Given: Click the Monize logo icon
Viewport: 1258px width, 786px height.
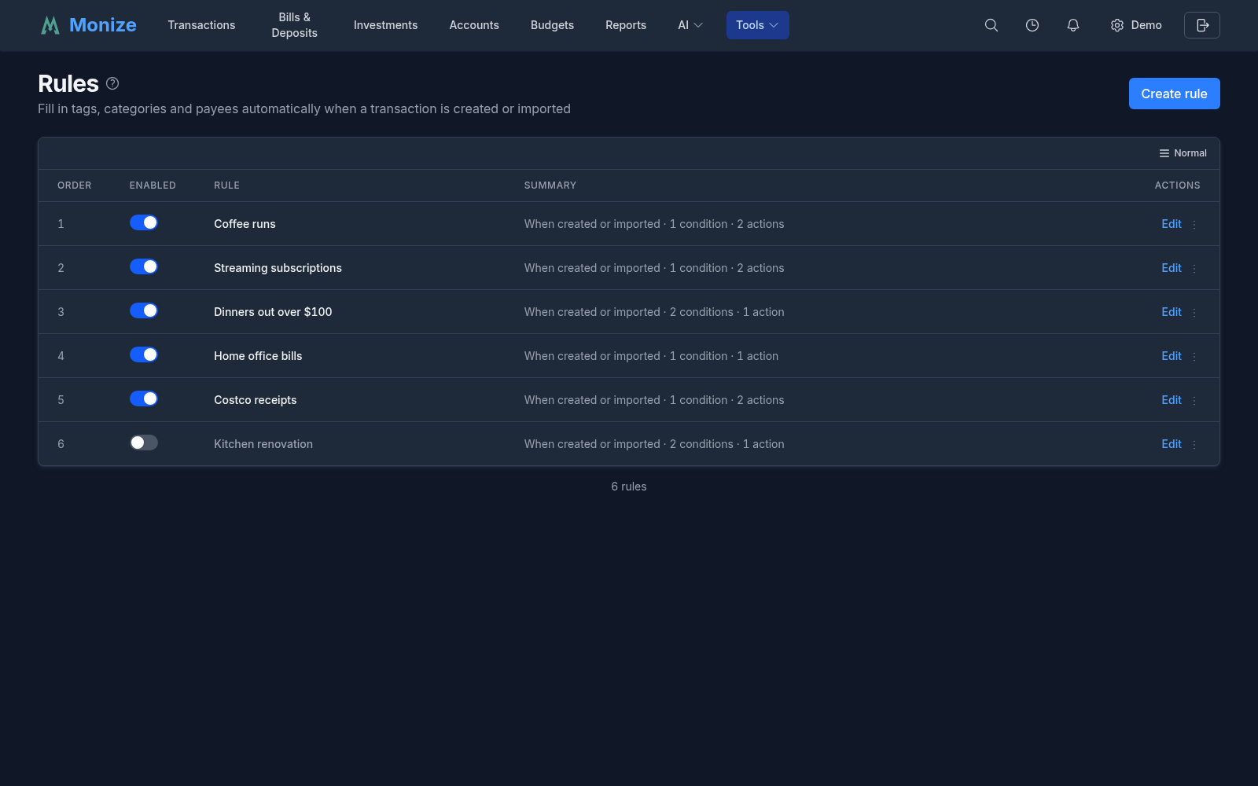Looking at the screenshot, I should click(50, 25).
